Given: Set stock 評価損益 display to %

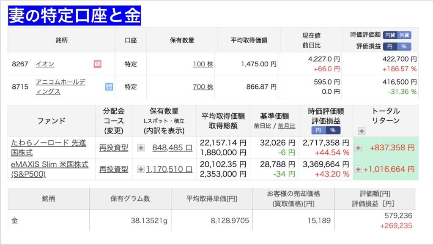Looking at the screenshot, I should click(x=404, y=46).
